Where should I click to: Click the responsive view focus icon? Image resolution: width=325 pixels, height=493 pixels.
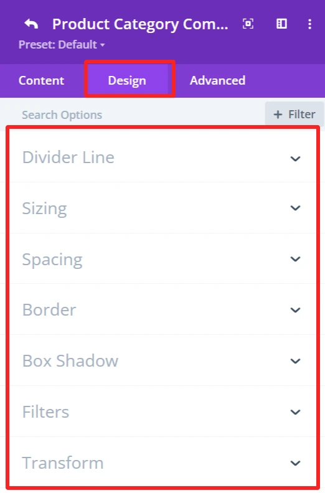(x=248, y=24)
